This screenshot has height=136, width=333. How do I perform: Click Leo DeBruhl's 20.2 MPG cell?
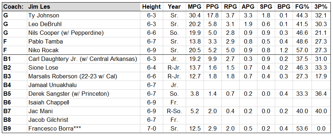click(x=194, y=24)
